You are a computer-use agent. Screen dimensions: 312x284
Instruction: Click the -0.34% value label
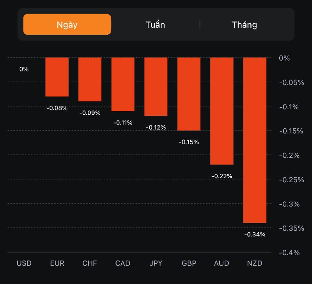pos(255,234)
